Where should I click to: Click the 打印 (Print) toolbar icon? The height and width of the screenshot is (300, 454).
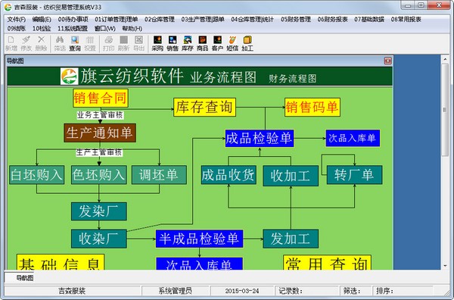coord(108,43)
